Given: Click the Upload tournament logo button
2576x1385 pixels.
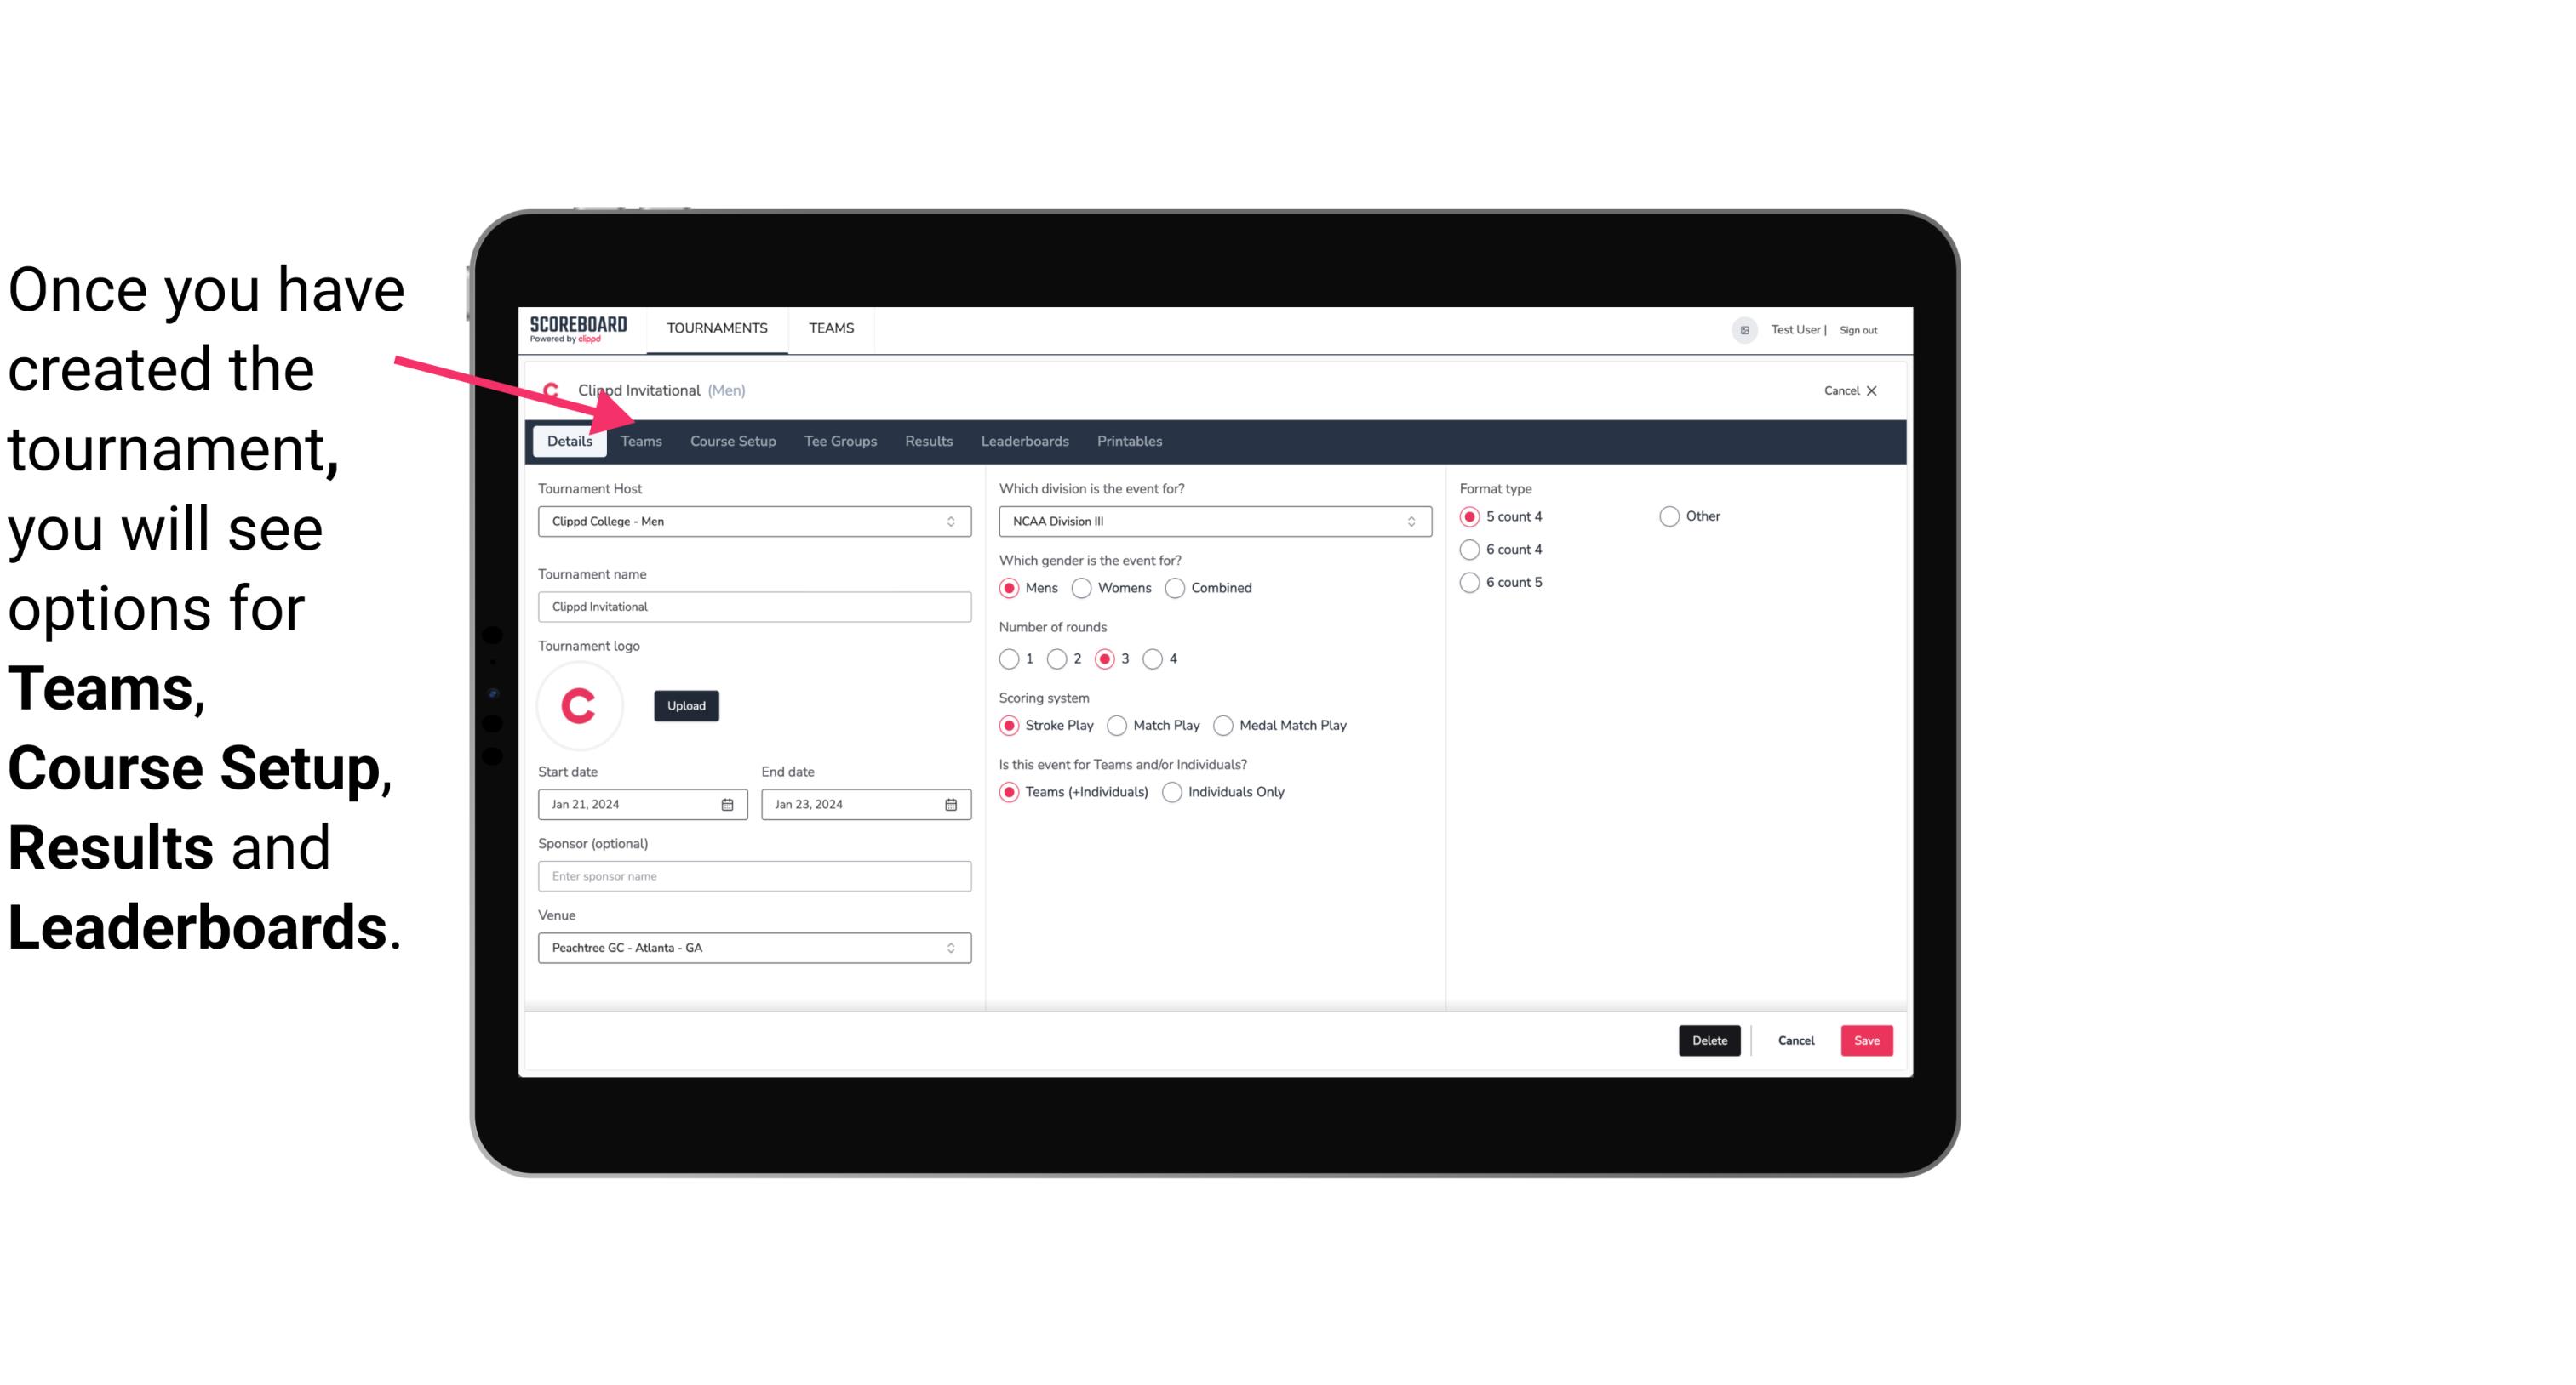Looking at the screenshot, I should [684, 704].
